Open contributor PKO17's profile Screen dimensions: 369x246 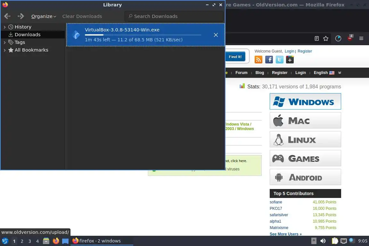point(276,208)
